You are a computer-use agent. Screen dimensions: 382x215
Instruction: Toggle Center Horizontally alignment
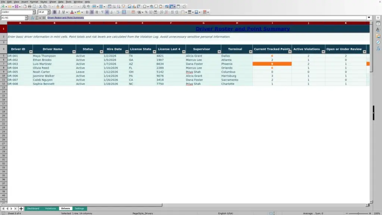92,12
